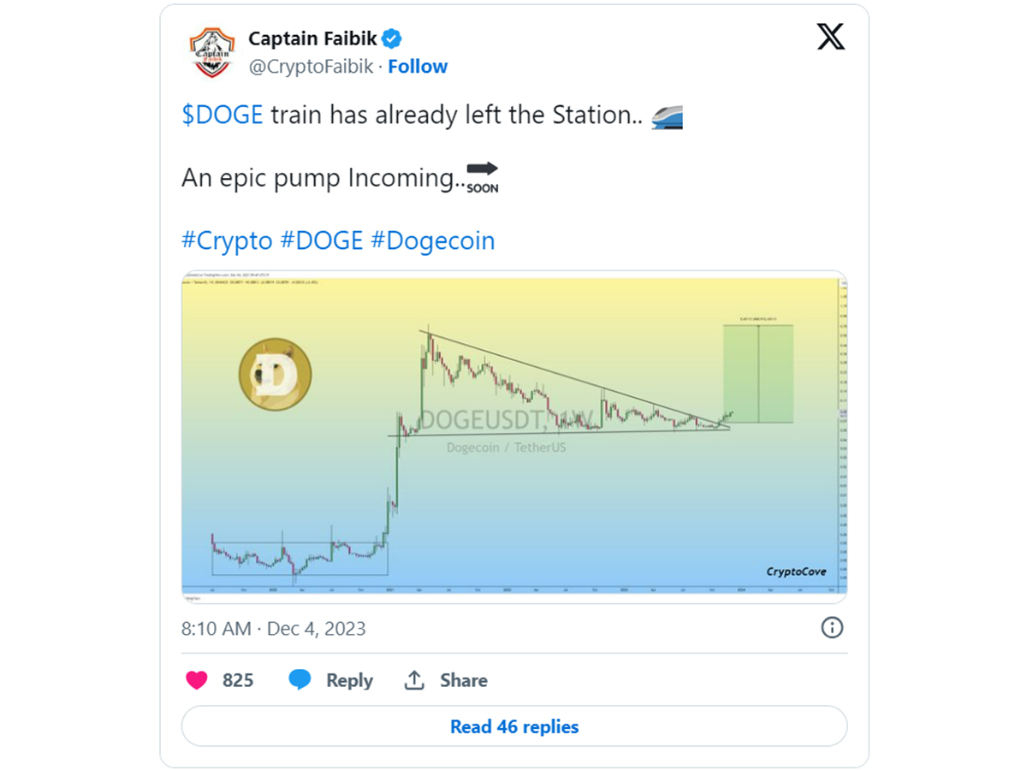
Task: Click the Captain Faibik profile avatar
Action: coord(211,52)
